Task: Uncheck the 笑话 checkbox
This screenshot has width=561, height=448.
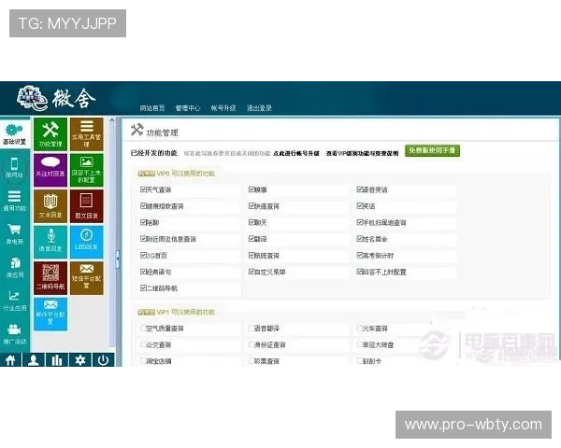Action: pos(360,205)
